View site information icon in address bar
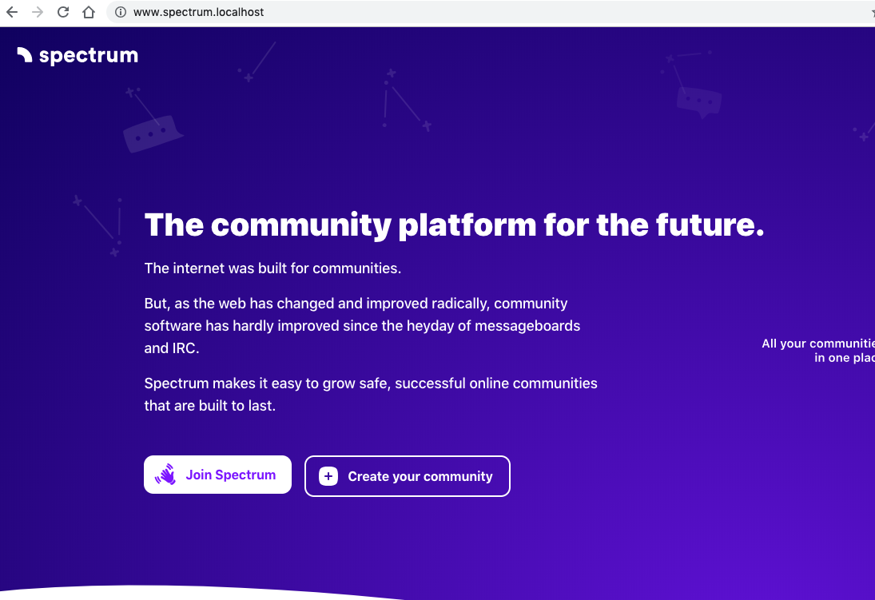 coord(121,12)
